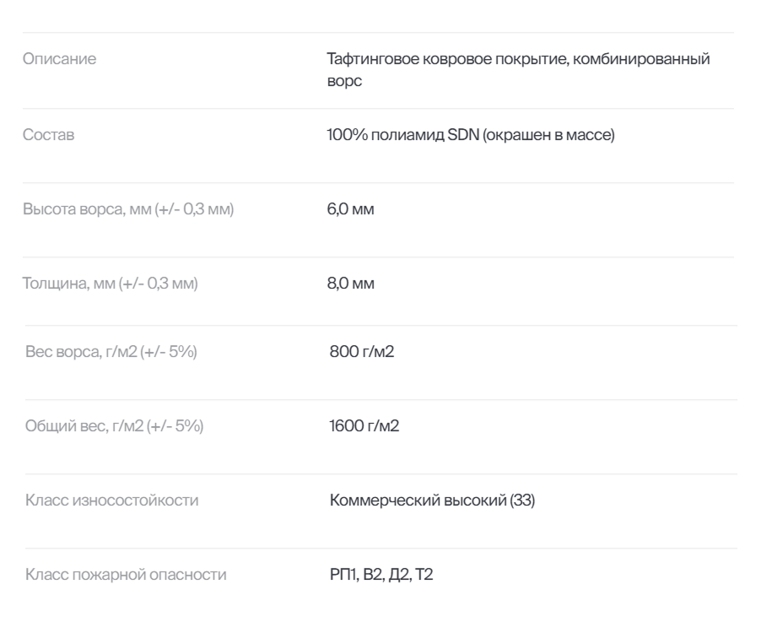
Task: Select the 800 г/м2 value
Action: [x=362, y=351]
